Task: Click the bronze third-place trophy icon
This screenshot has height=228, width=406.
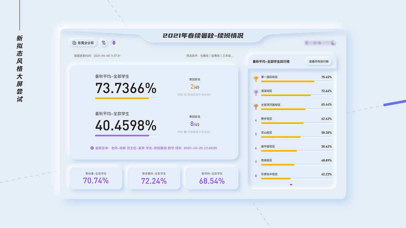Action: click(x=256, y=106)
